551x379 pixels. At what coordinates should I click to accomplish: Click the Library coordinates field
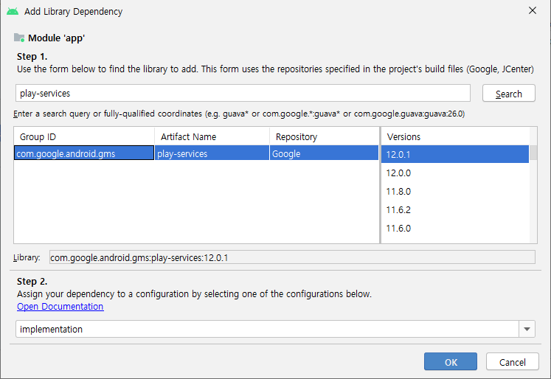tap(292, 257)
